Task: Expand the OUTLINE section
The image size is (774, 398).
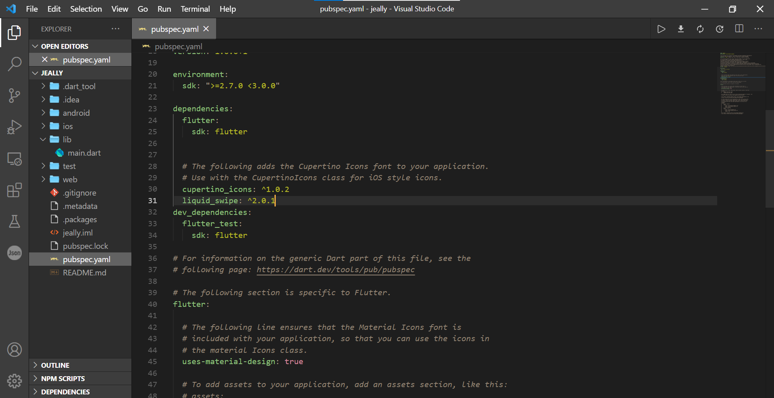Action: point(80,365)
